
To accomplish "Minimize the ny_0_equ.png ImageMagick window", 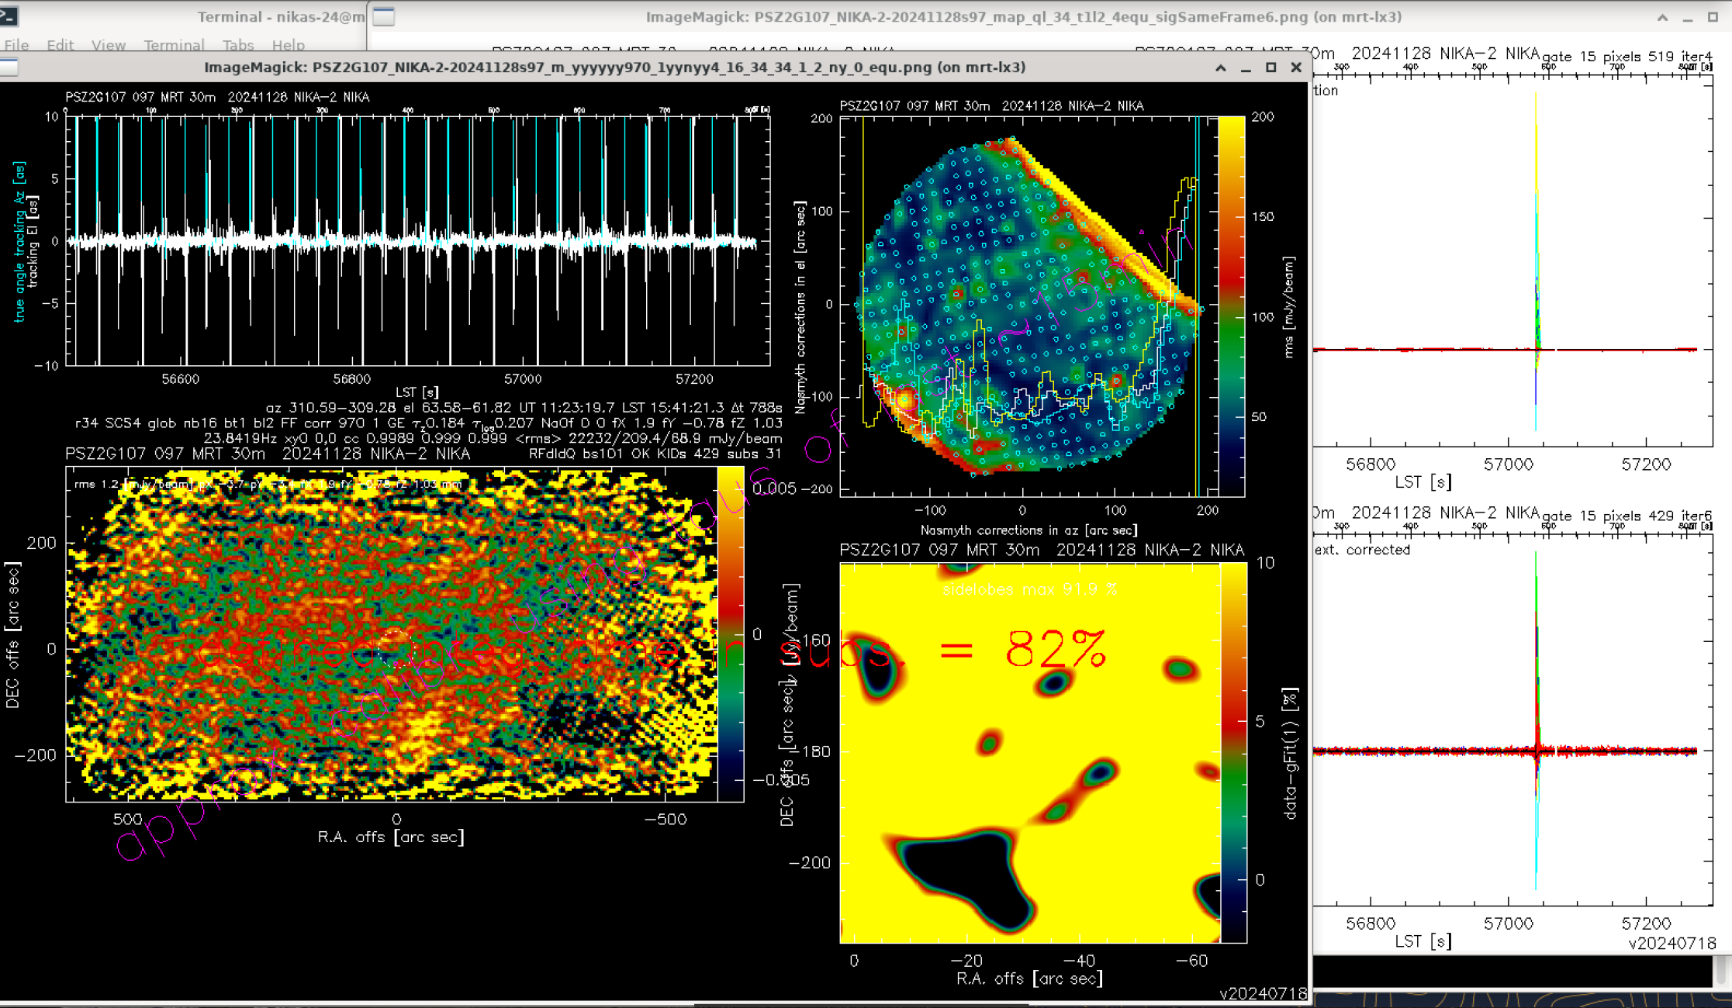I will 1246,67.
